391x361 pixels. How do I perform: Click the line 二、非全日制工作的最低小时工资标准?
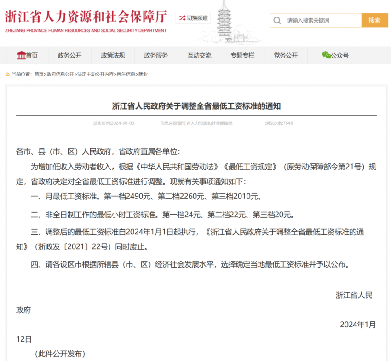pos(162,215)
